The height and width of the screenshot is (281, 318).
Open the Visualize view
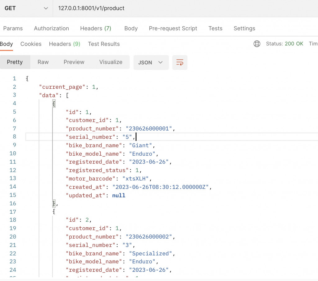pos(111,62)
